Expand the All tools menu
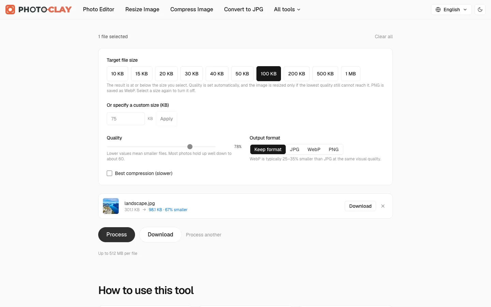 point(287,10)
